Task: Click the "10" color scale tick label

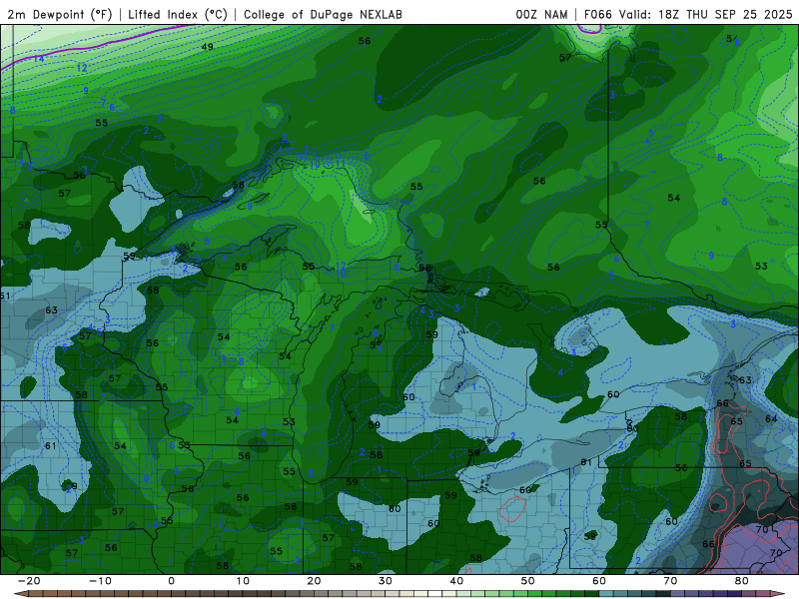Action: coord(243,581)
